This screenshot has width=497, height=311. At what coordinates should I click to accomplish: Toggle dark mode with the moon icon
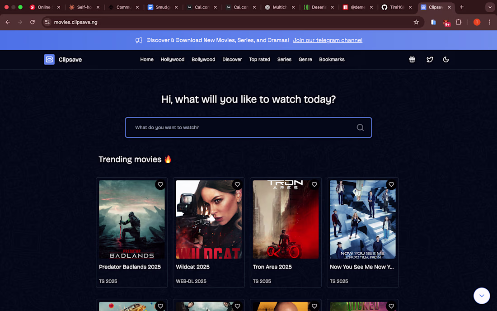445,59
